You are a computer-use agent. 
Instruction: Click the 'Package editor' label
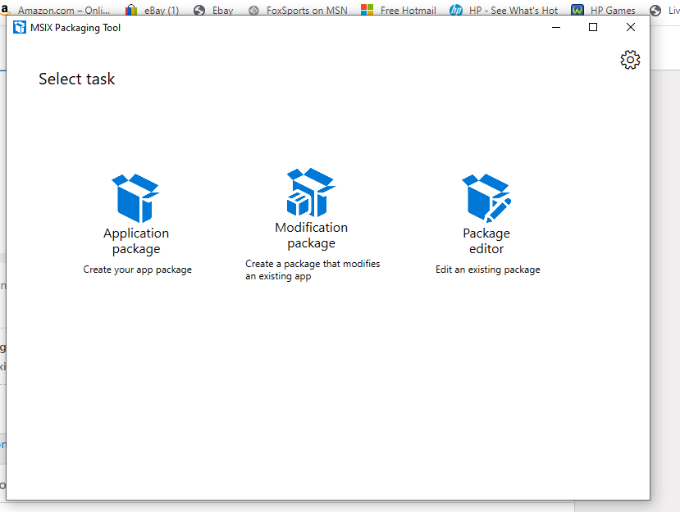[x=486, y=241]
